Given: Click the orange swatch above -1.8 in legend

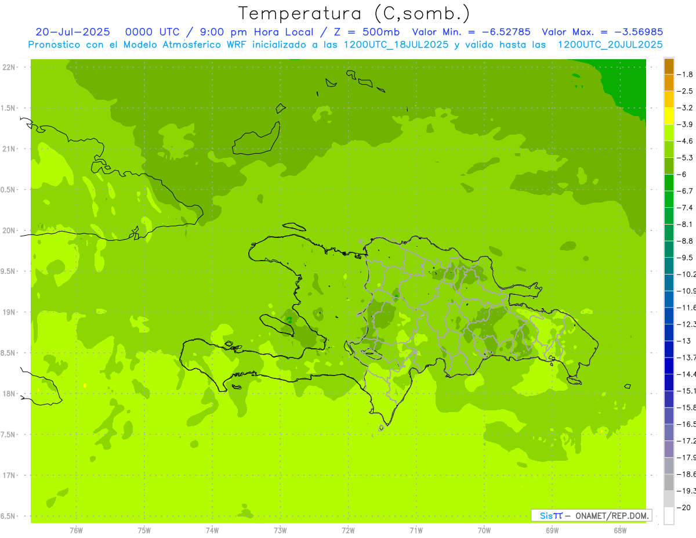Looking at the screenshot, I should pos(669,66).
